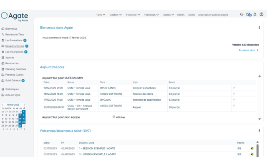The width and height of the screenshot is (267, 167).
Task: Open the mail messages icon
Action: tap(249, 15)
